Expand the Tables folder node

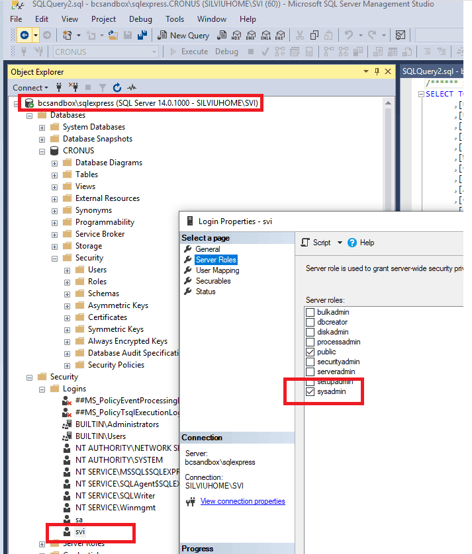pos(54,175)
